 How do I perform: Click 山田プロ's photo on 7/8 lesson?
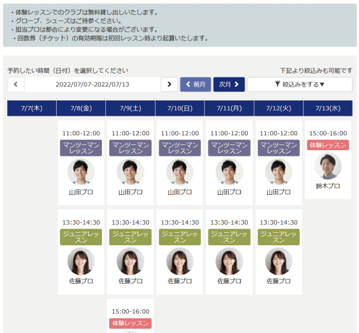pos(81,171)
